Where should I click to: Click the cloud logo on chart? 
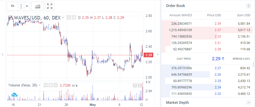(14, 94)
